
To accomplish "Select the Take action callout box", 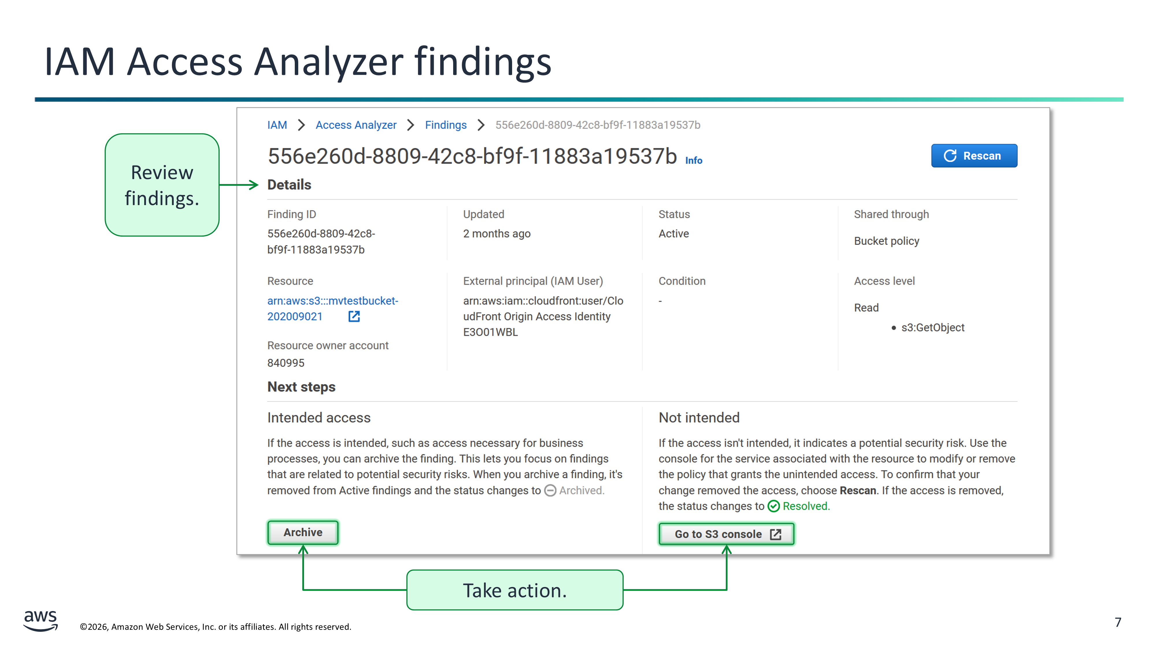I will click(515, 590).
